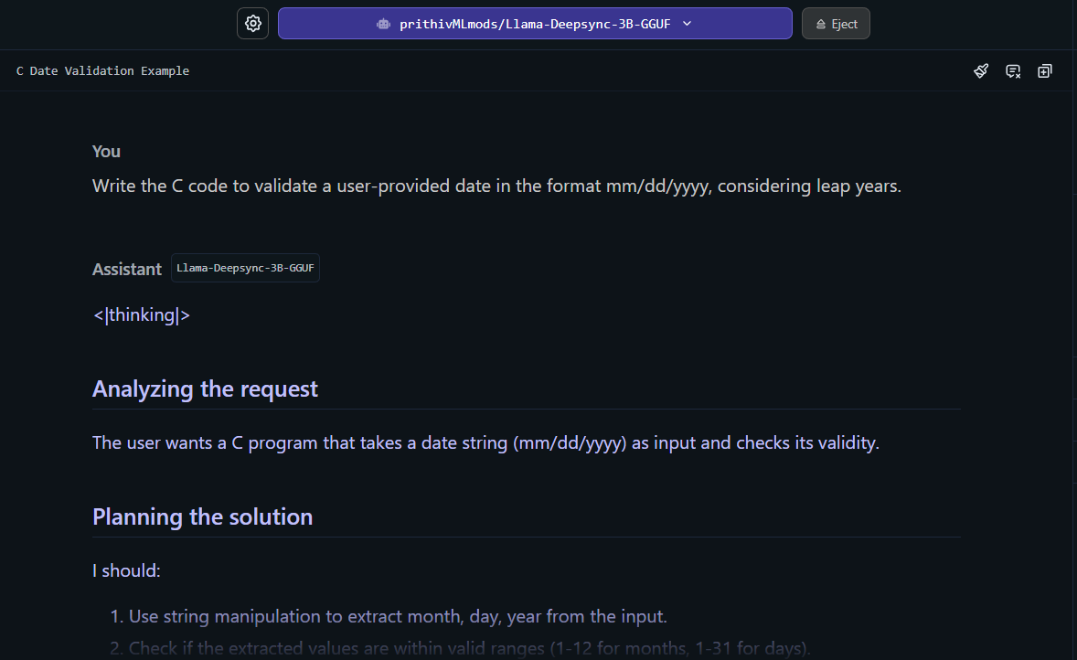Click the Analyzing the request heading
The height and width of the screenshot is (660, 1077).
[x=205, y=389]
